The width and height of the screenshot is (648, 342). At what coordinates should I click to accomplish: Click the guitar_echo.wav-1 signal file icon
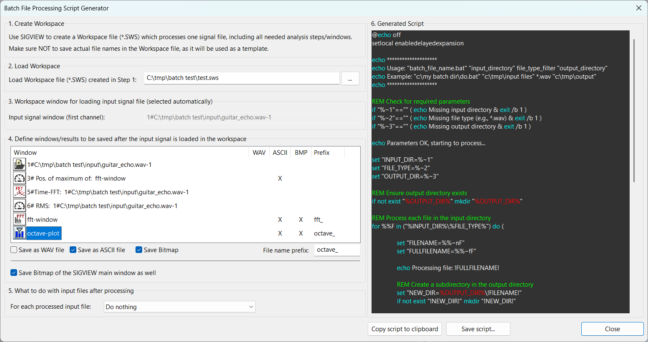pos(20,164)
